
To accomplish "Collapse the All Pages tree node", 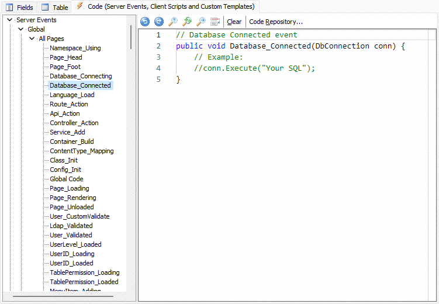I will click(x=32, y=39).
